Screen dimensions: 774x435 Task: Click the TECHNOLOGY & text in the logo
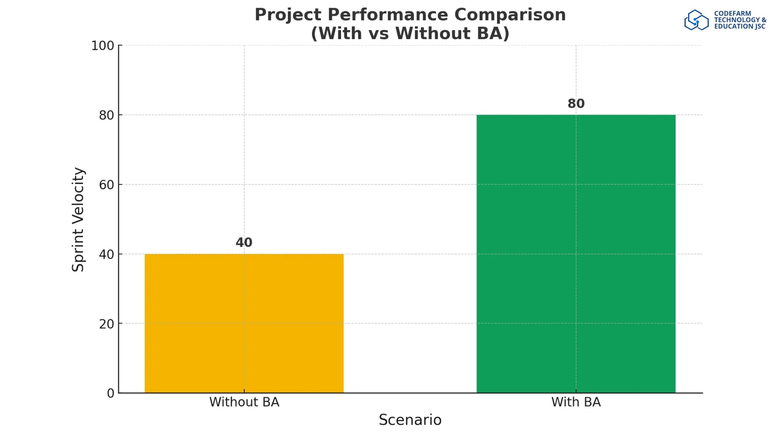pyautogui.click(x=740, y=20)
